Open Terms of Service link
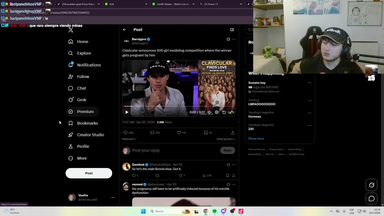Screen dimensions: 384x216 pos(256,149)
